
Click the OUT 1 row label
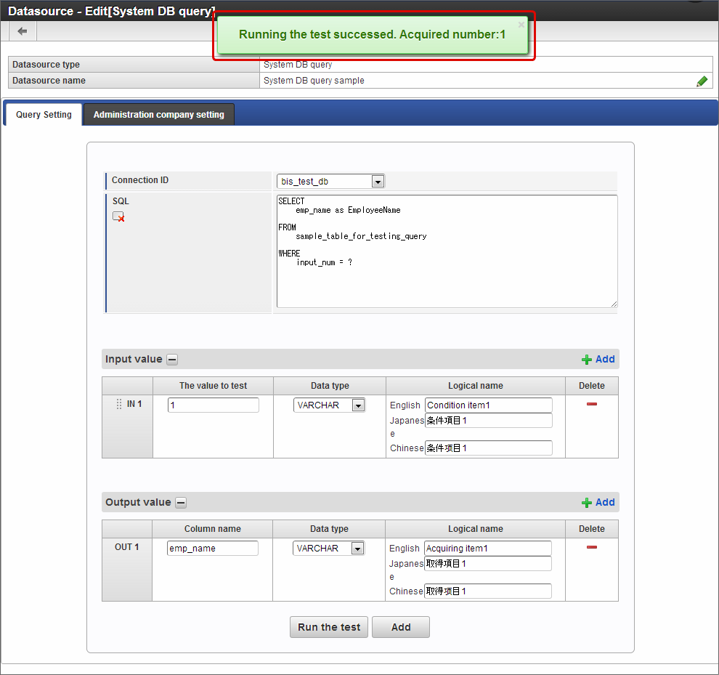tap(126, 547)
